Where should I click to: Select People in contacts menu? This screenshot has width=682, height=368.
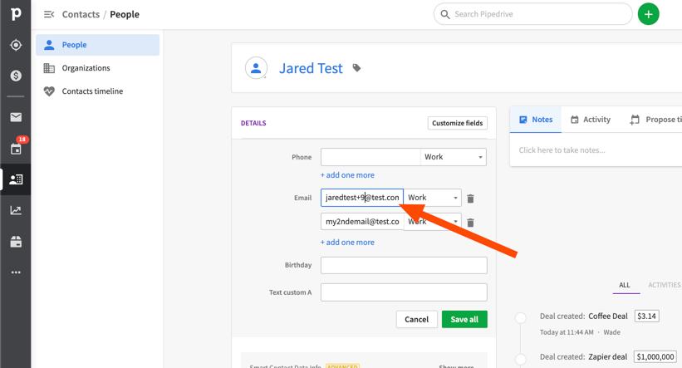[x=97, y=45]
